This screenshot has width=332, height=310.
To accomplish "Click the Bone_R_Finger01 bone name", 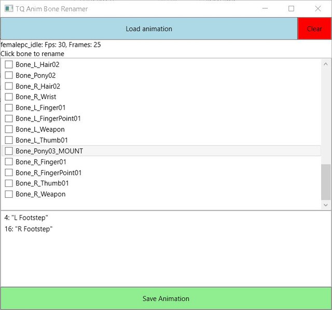I will click(x=41, y=162).
